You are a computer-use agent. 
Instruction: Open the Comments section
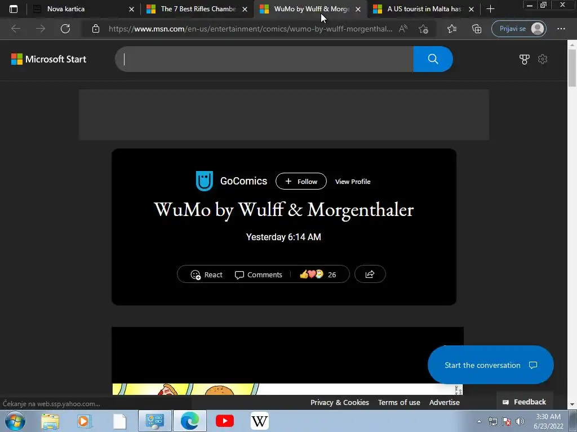coord(258,274)
